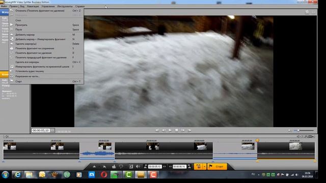
Task: Open the Windows Start button
Action: pos(5,175)
